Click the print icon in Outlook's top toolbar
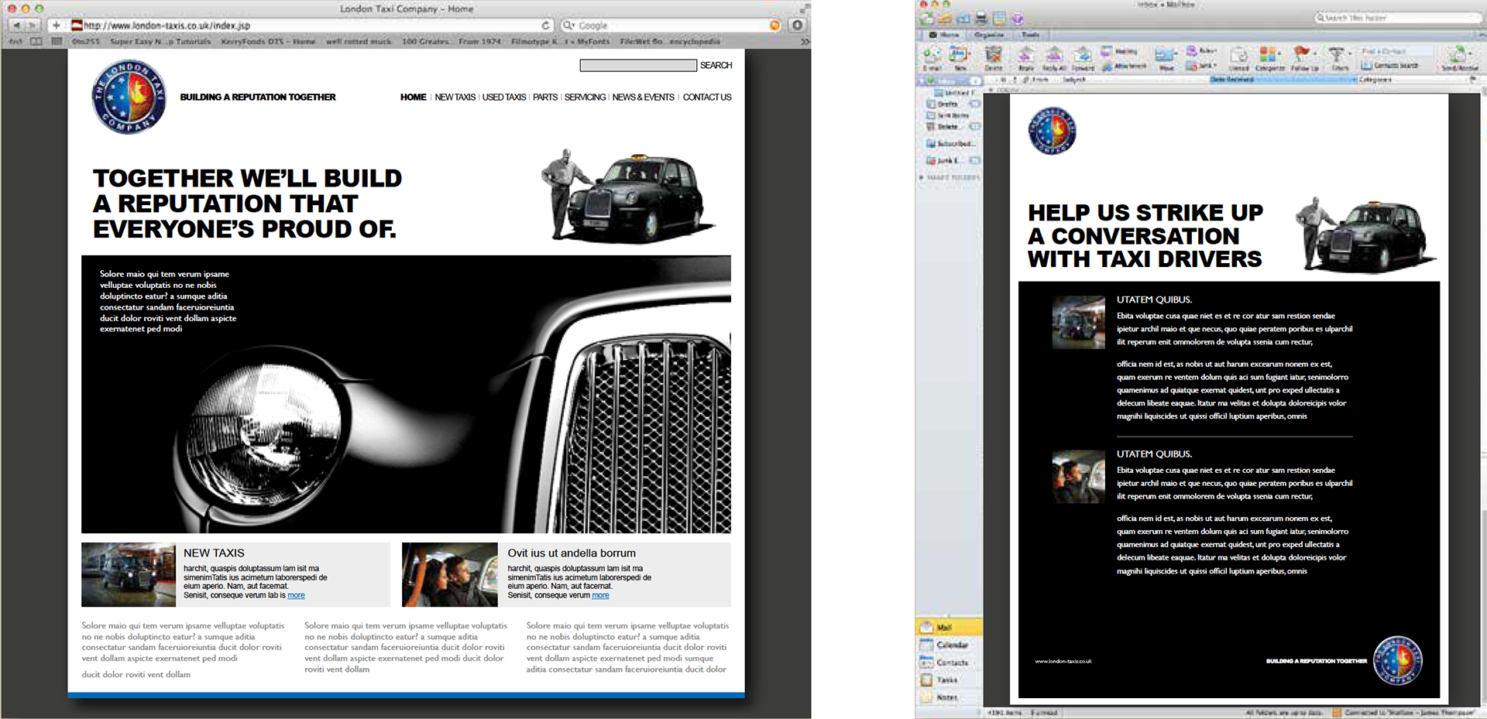This screenshot has height=719, width=1487. pos(981,19)
